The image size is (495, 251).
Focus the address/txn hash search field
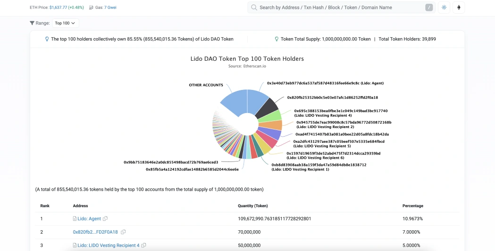click(x=341, y=8)
